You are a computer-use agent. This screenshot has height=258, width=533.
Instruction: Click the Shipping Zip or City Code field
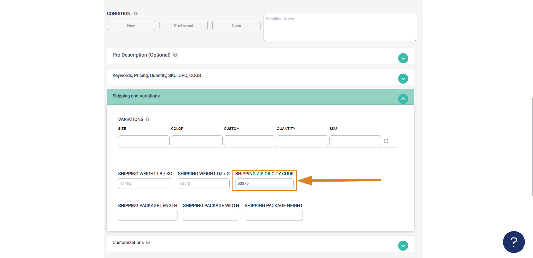coord(264,184)
